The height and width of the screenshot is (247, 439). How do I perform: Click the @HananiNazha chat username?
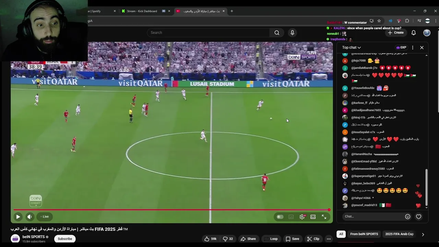pyautogui.click(x=361, y=154)
